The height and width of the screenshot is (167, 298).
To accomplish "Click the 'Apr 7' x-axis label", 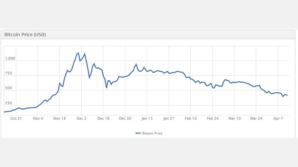I will point(278,118).
